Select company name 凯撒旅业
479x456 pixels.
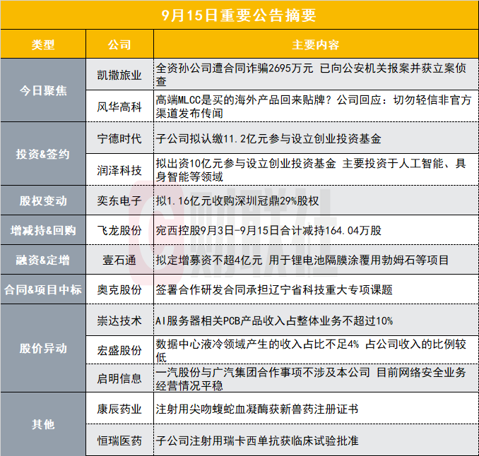[119, 75]
